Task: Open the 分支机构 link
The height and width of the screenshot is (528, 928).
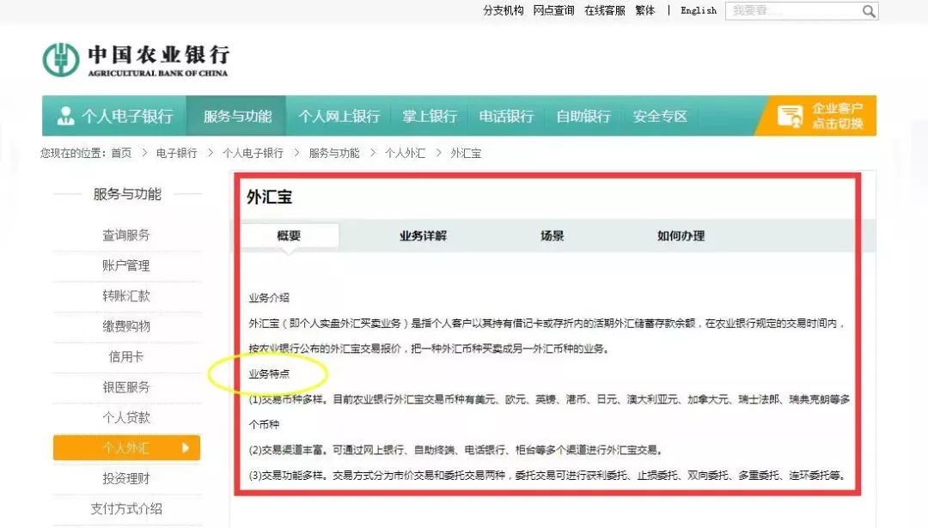Action: click(x=503, y=10)
